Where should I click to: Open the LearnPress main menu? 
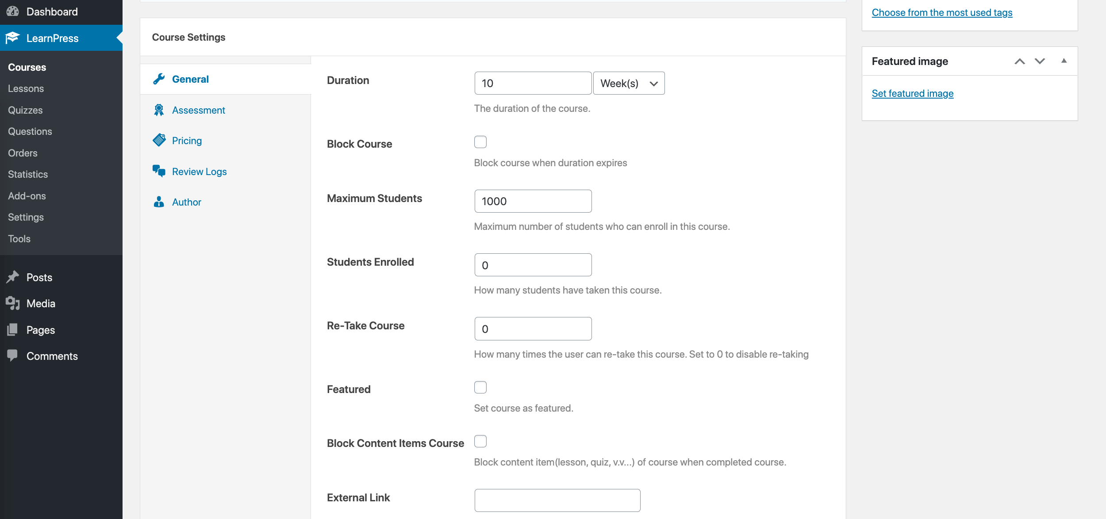pyautogui.click(x=61, y=38)
